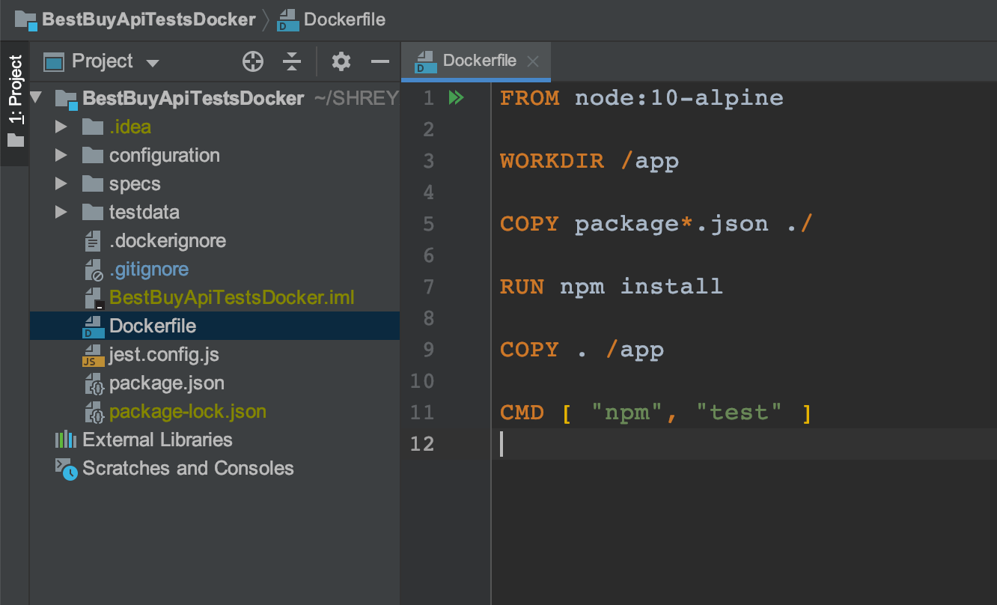997x605 pixels.
Task: Select the Dockerfile editor tab
Action: [478, 61]
